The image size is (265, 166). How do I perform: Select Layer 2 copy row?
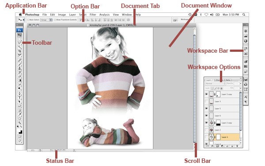(x=222, y=123)
